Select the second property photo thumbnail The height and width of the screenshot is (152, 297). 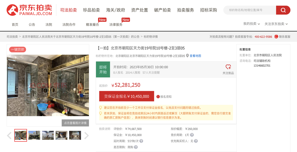tap(34, 135)
